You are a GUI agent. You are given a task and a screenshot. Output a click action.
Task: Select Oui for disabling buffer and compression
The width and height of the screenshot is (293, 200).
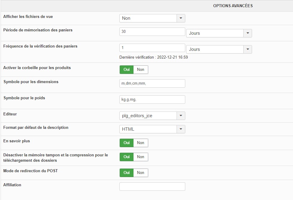(127, 157)
